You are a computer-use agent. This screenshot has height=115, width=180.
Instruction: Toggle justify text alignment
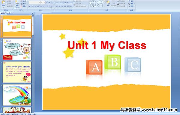pos(65,6)
